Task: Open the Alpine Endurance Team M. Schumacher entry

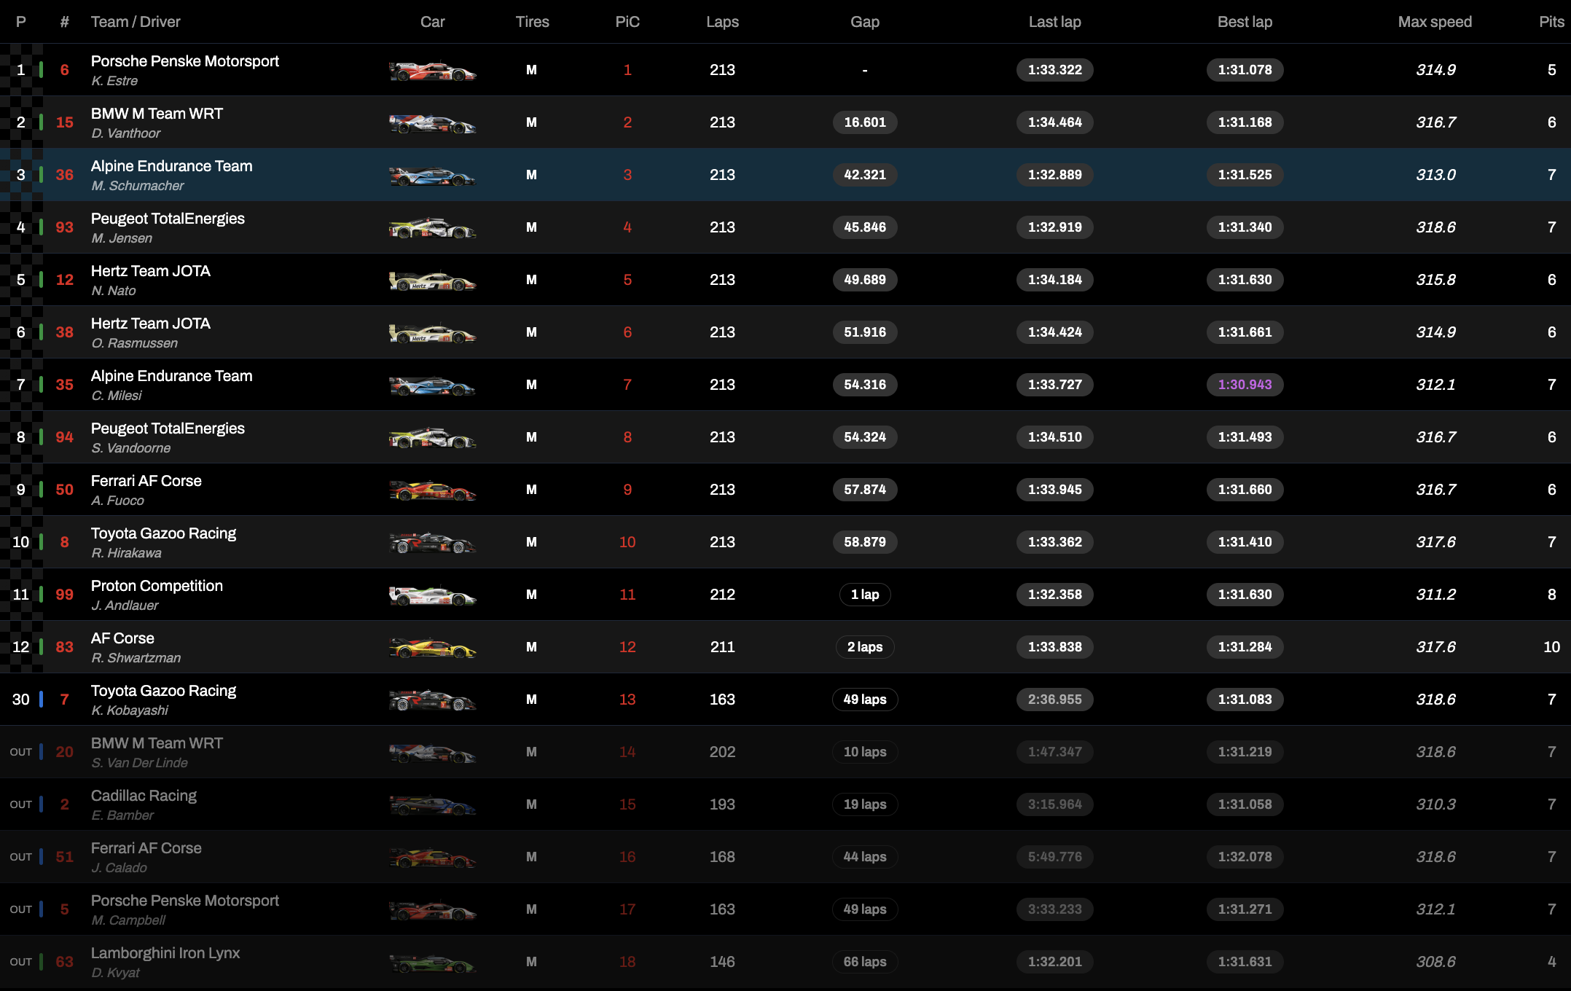Action: coord(785,175)
